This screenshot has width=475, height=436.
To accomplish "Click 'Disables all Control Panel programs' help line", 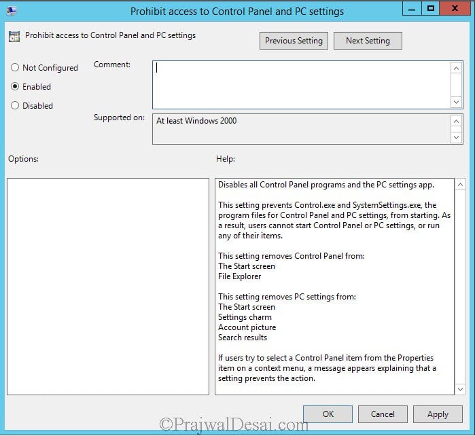I will click(x=326, y=185).
